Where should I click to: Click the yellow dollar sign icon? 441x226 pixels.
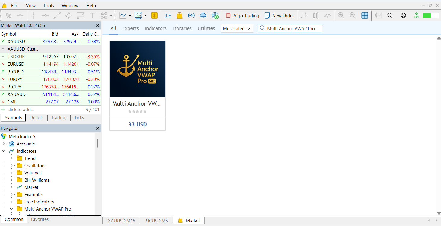point(154,15)
